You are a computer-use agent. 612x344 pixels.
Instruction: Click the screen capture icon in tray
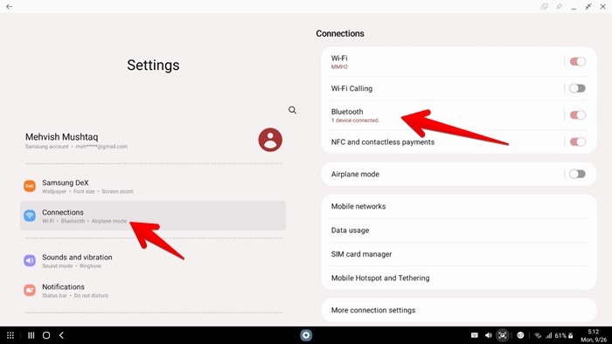pyautogui.click(x=503, y=335)
